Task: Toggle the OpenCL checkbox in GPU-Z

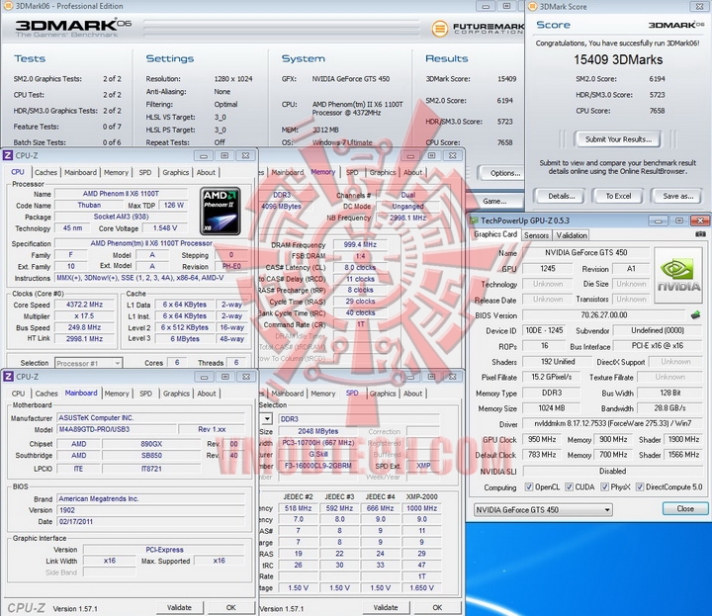Action: click(x=529, y=486)
